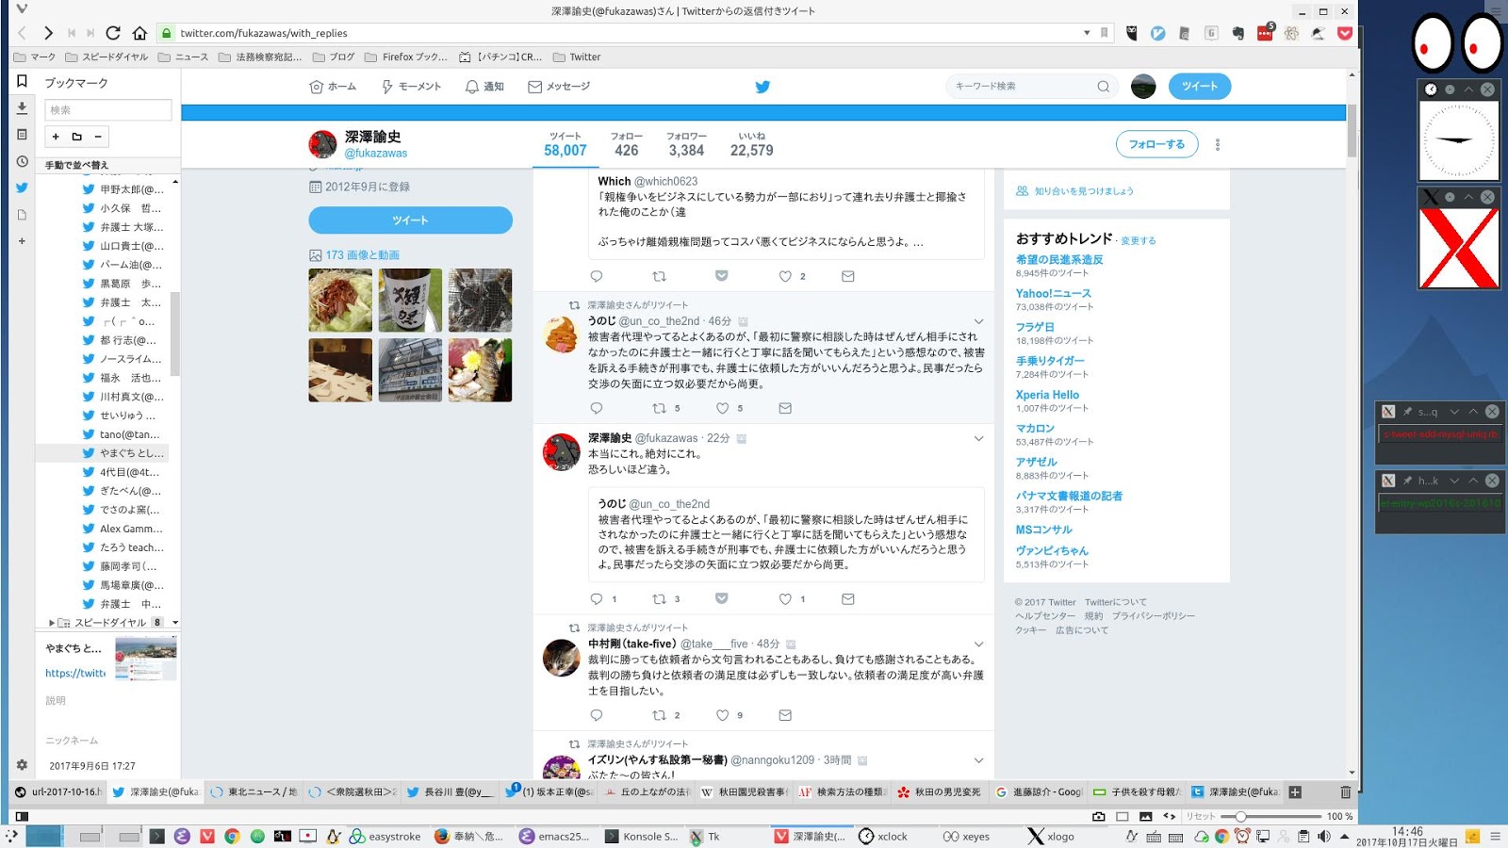
Task: Open the Bookmarks panel icon in sidebar
Action: tap(22, 81)
